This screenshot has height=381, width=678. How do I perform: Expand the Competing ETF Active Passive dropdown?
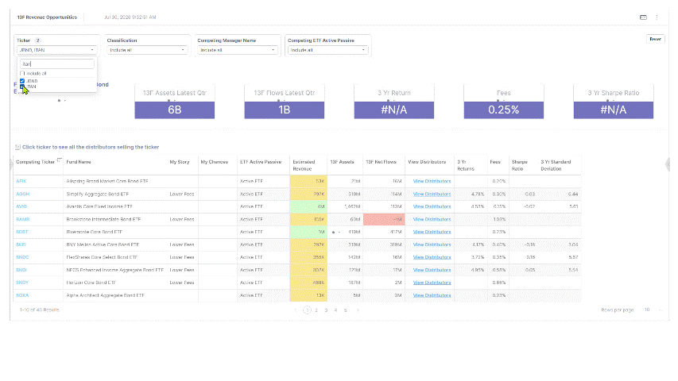click(x=327, y=50)
